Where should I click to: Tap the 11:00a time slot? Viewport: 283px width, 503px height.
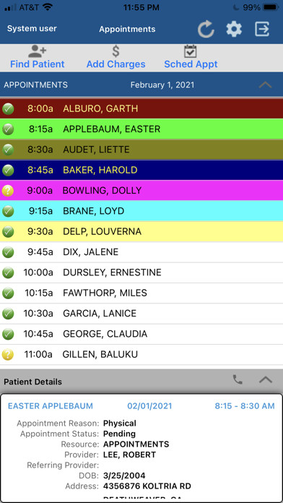38,354
